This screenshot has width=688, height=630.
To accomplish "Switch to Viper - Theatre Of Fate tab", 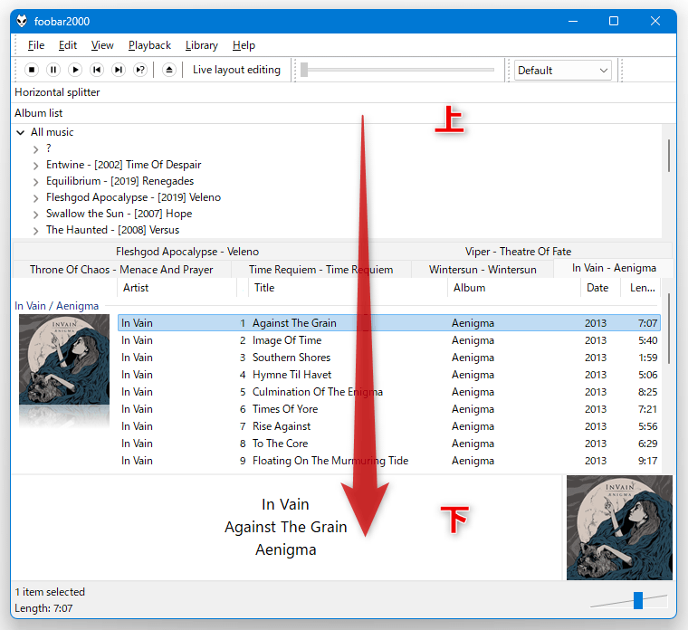I will (518, 252).
